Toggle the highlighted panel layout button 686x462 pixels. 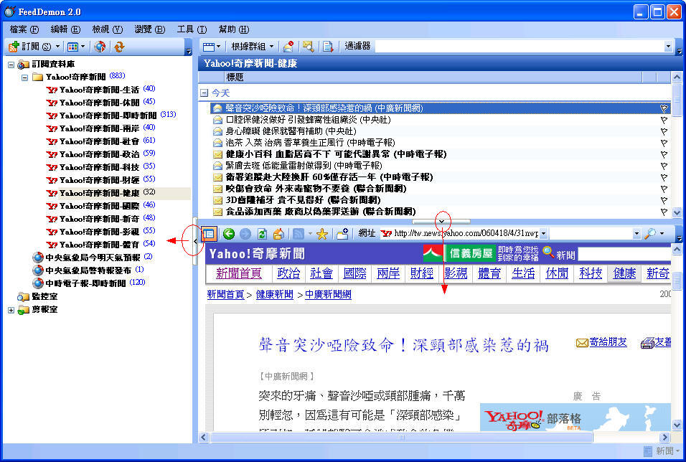(x=209, y=234)
